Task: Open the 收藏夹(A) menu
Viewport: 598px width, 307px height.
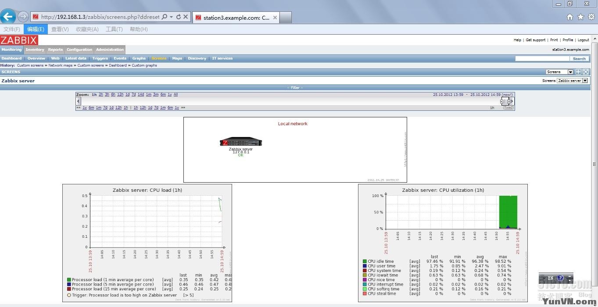Action: (87, 29)
